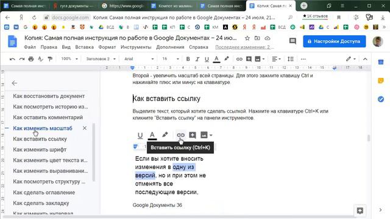
Task: Toggle underline formatting in main toolbar
Action: click(207, 59)
